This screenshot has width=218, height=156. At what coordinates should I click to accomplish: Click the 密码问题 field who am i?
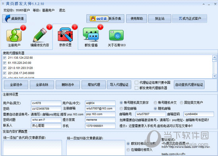pos(46,120)
